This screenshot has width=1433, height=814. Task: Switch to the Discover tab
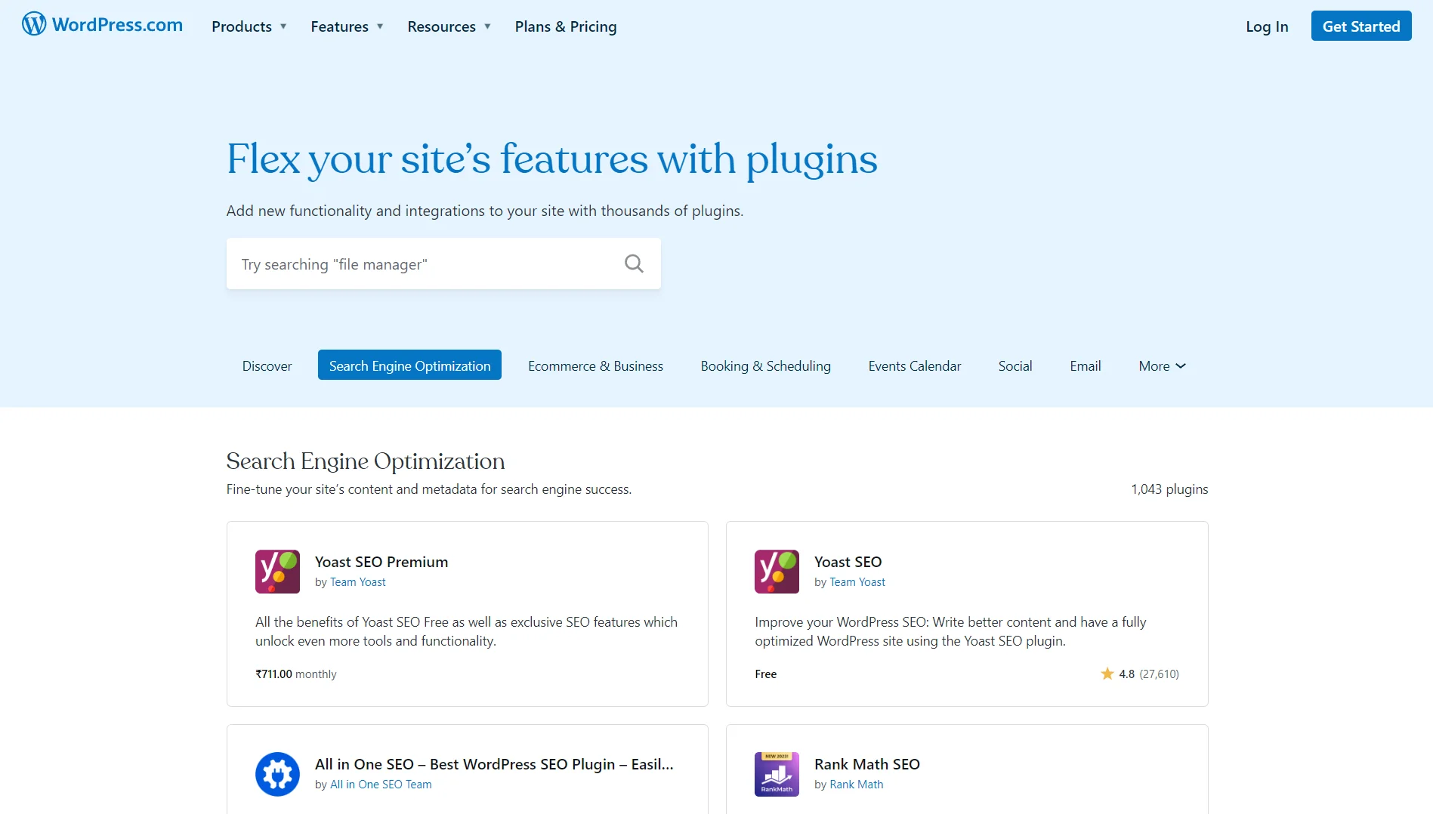tap(267, 365)
